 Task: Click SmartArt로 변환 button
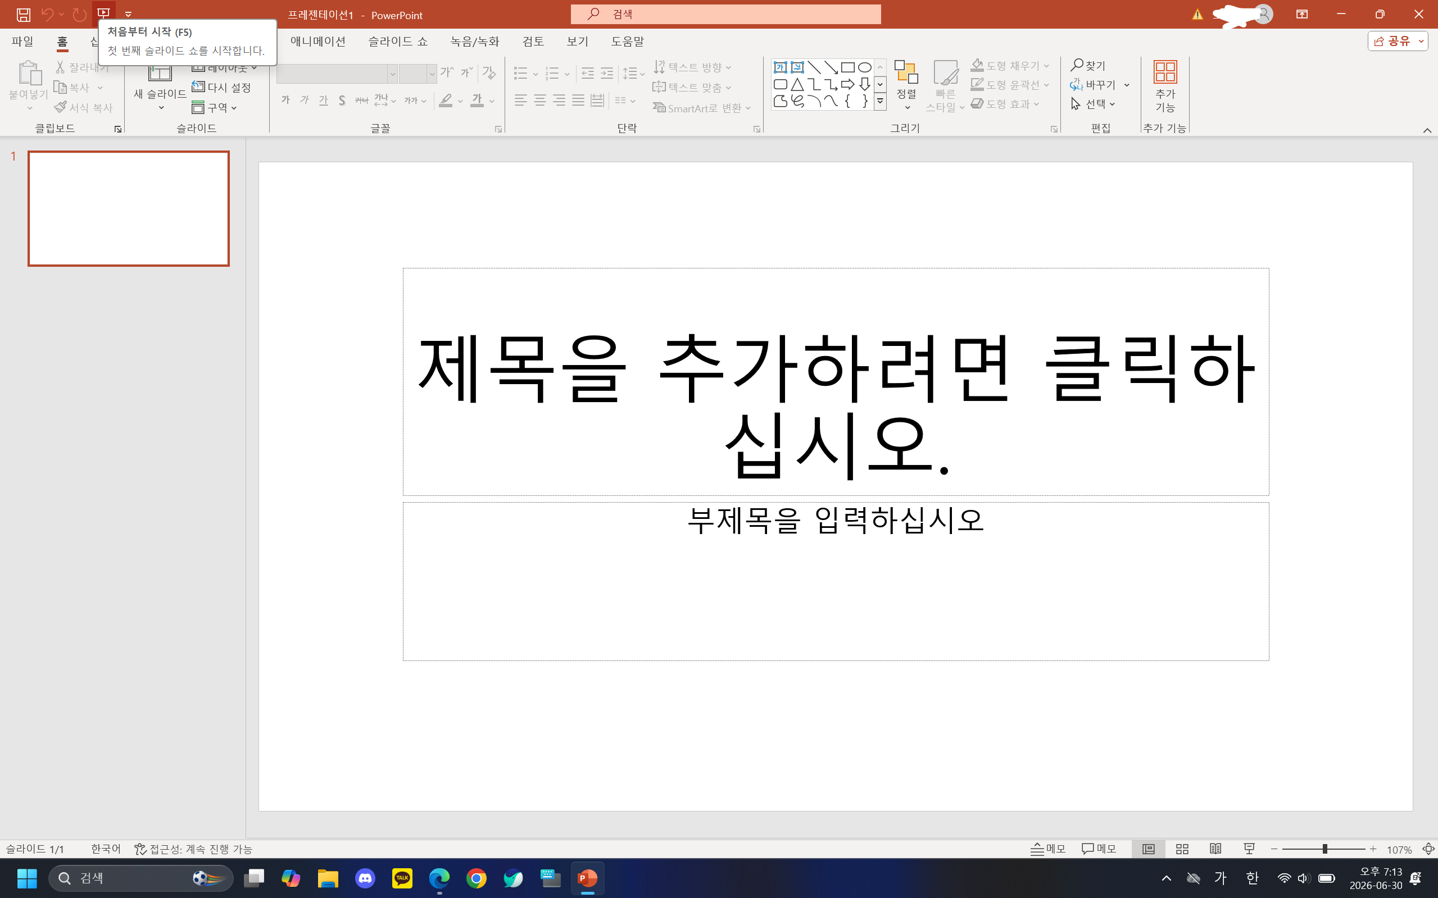[702, 108]
